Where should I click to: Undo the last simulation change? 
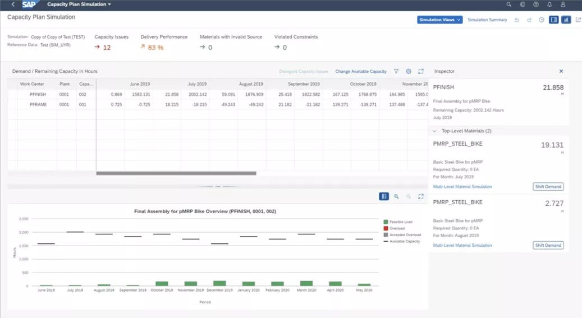pyautogui.click(x=517, y=20)
